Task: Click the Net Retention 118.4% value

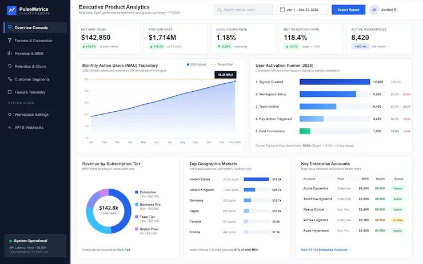Action: (x=296, y=38)
